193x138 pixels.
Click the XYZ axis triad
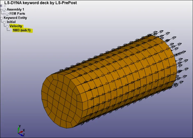[21, 131]
